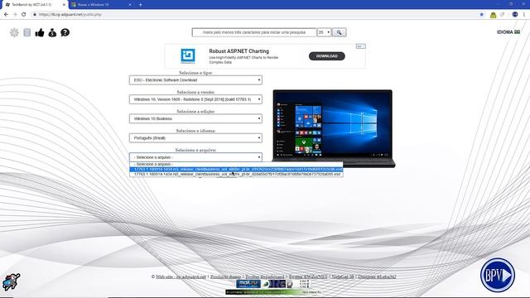530x298 pixels.
Task: Open the Designer footer link
Action: (377, 276)
